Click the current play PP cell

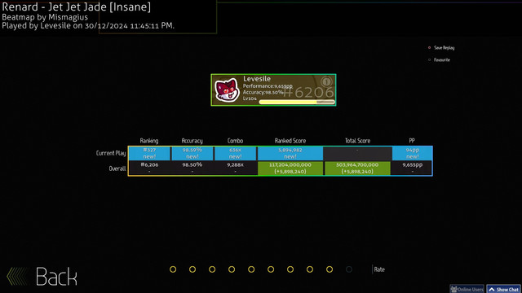[x=412, y=153]
